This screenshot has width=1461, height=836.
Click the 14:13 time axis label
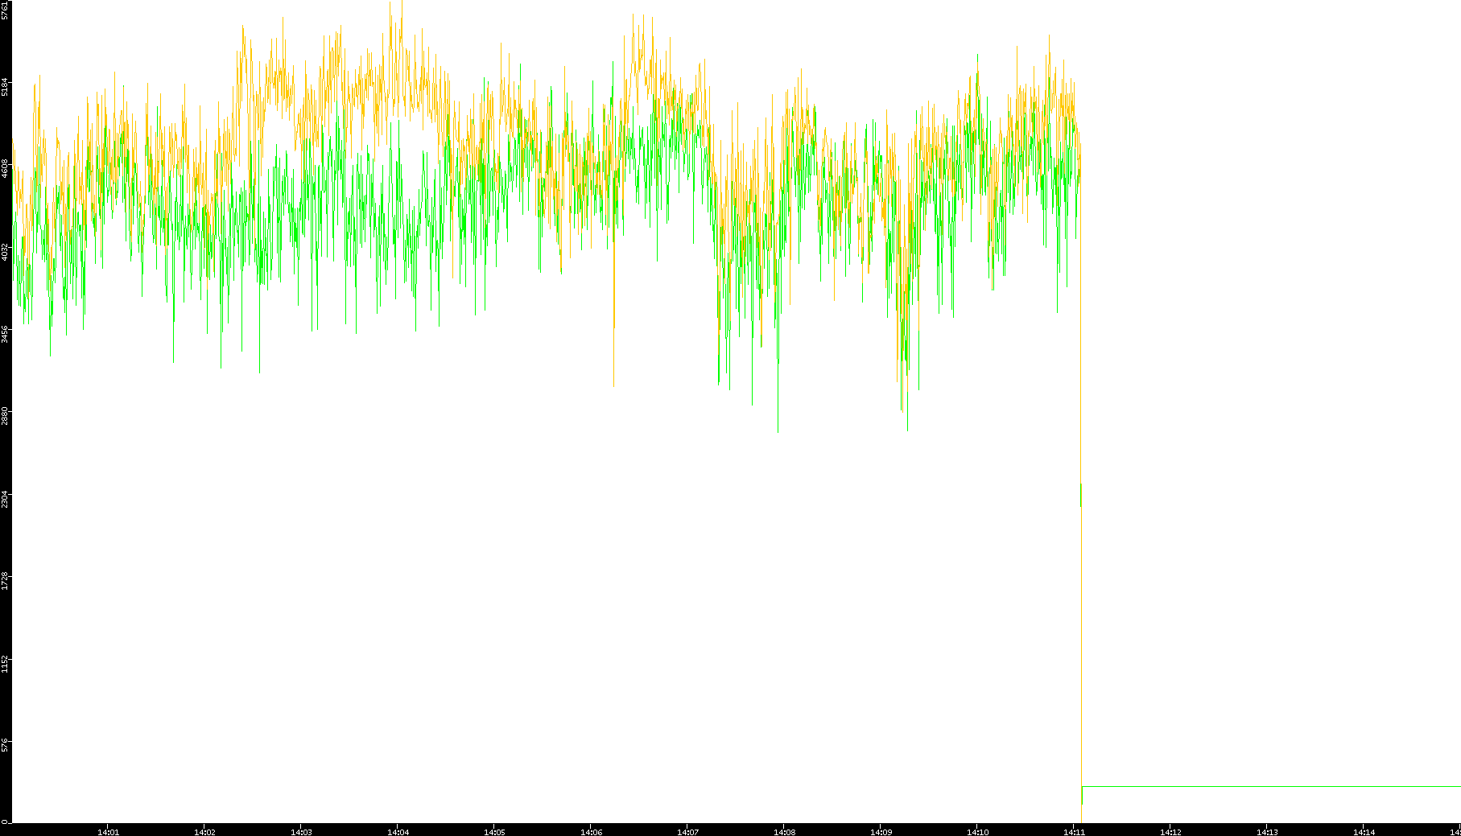pyautogui.click(x=1267, y=832)
